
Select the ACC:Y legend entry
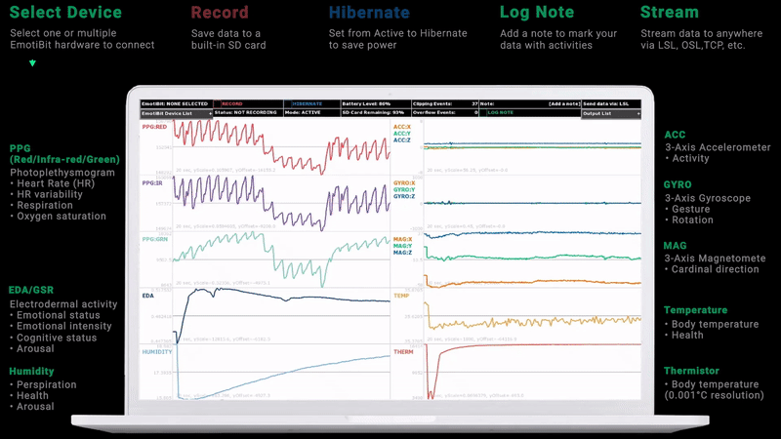point(402,134)
